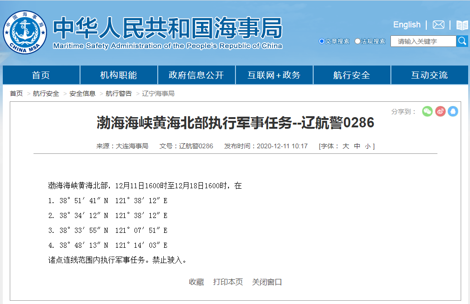The image size is (470, 304).
Task: Select the 法规搜索 radio option
Action: 357,41
